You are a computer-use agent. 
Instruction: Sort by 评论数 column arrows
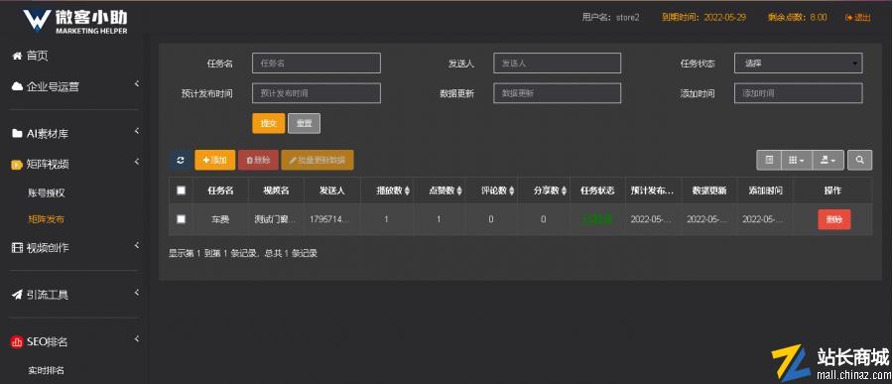point(511,191)
